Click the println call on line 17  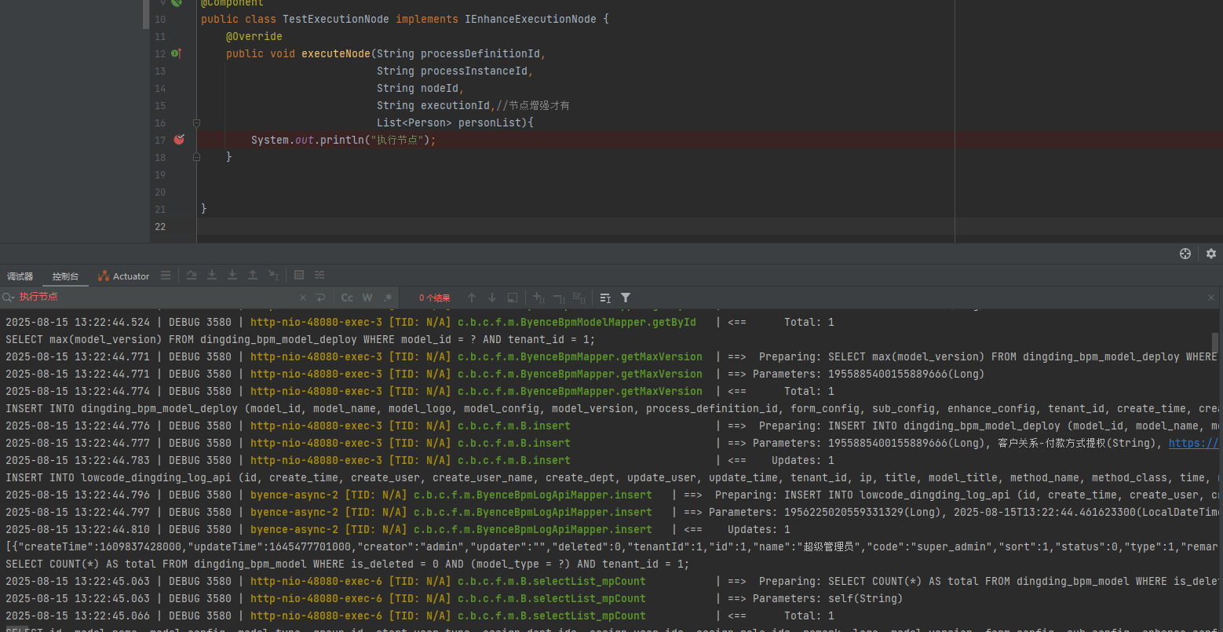(x=342, y=140)
